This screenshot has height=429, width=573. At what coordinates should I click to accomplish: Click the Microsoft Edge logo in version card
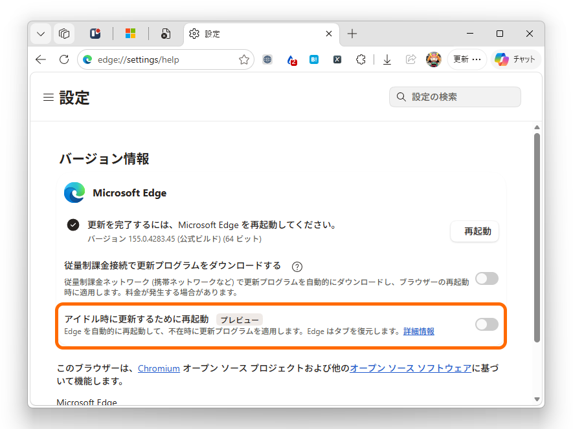click(x=74, y=193)
